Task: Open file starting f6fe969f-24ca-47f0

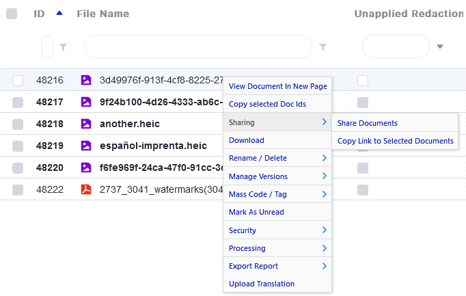Action: point(161,167)
